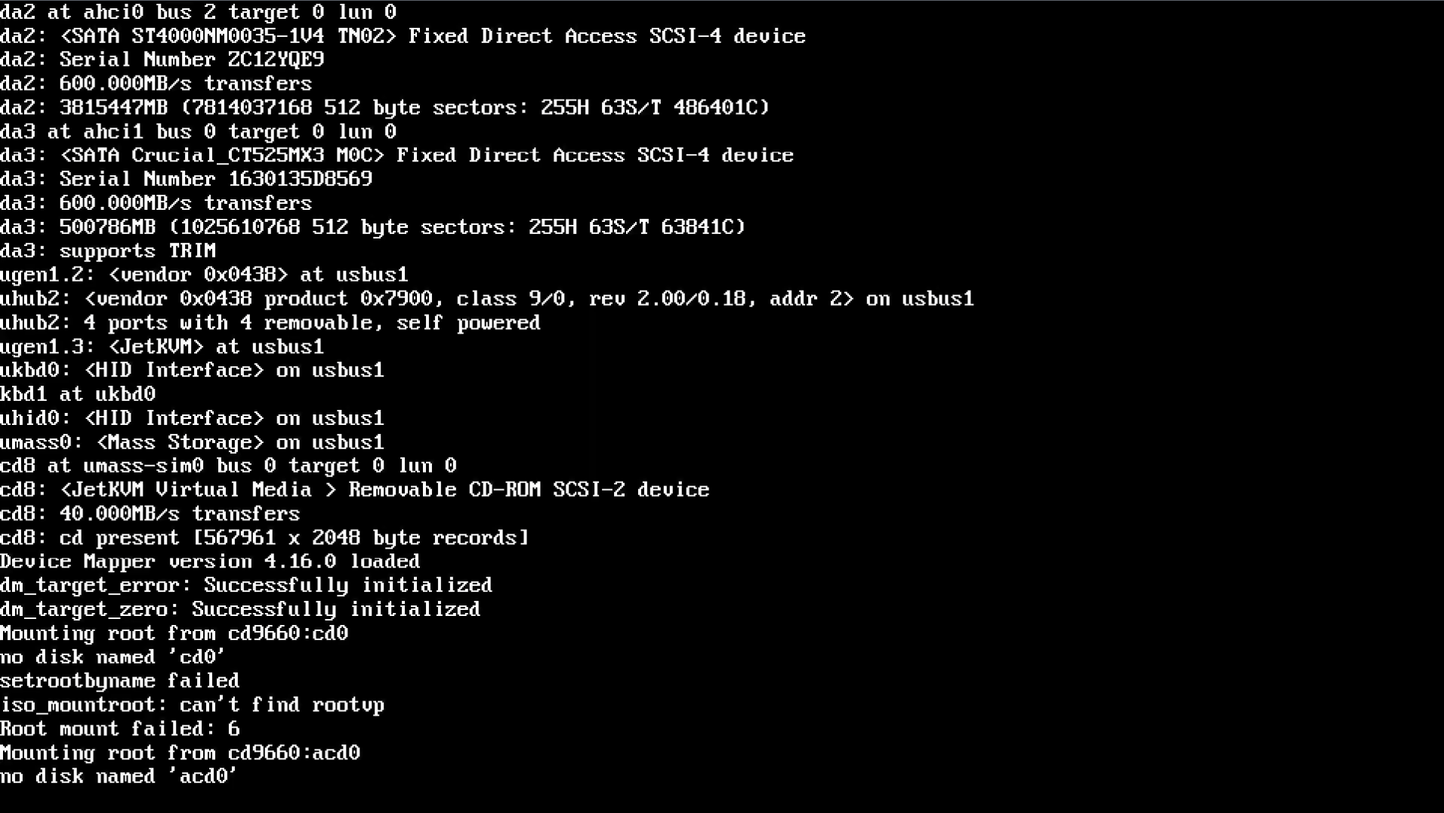Click the 'umass0: <Mass Storage>' line

pos(193,442)
